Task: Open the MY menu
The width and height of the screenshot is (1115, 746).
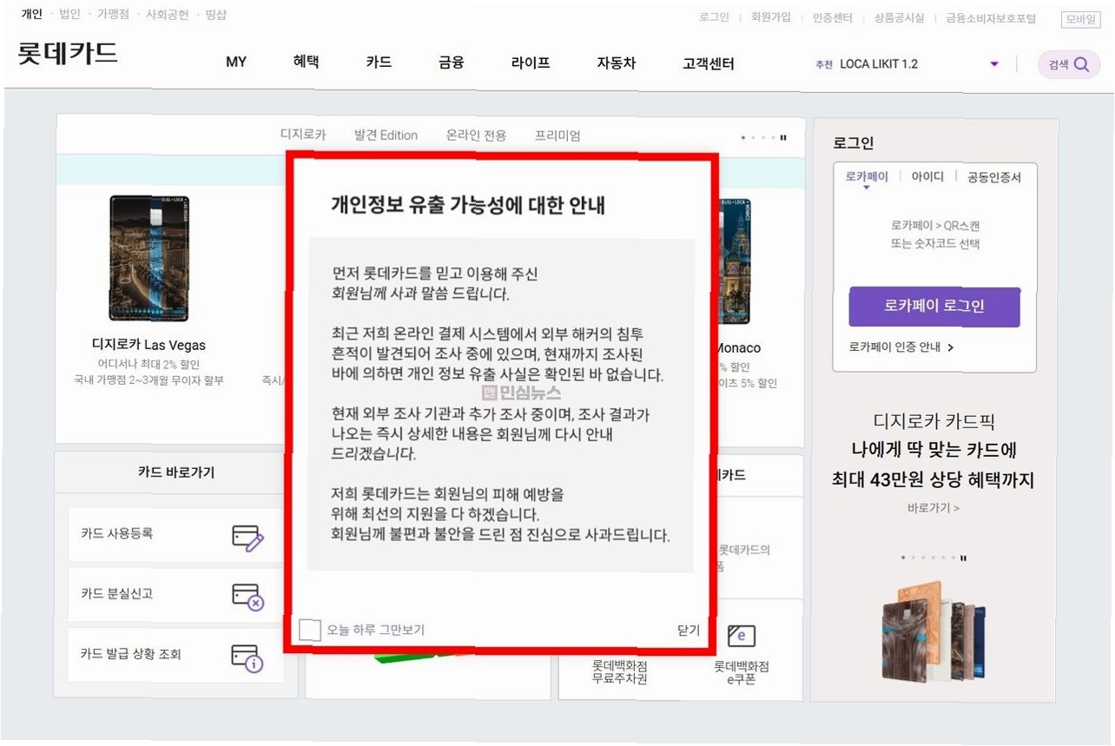Action: point(236,63)
